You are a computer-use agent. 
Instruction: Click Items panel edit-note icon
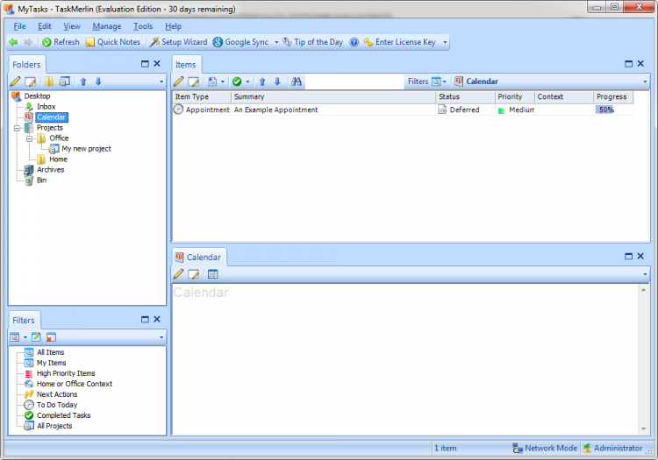(x=194, y=81)
